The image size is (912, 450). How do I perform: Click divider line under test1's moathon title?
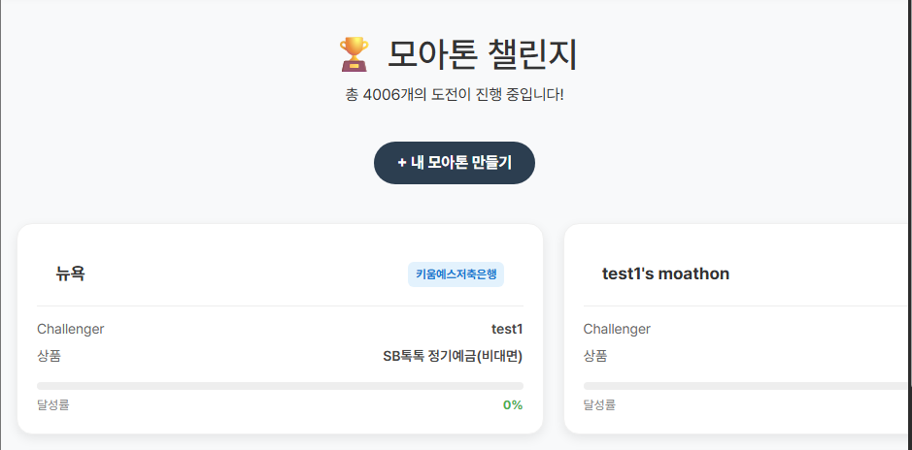point(746,305)
